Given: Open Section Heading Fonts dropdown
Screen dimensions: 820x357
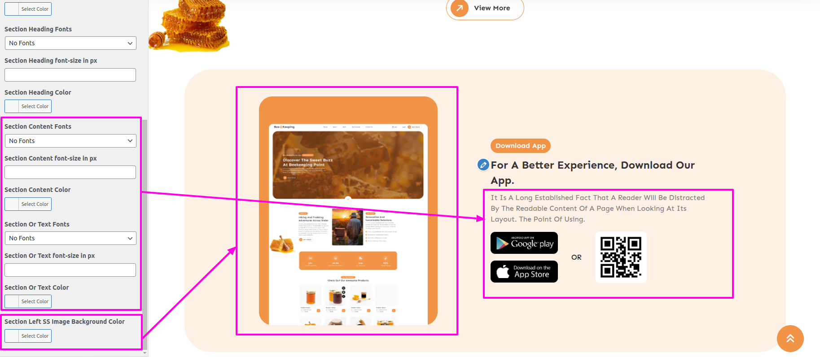Looking at the screenshot, I should (70, 43).
